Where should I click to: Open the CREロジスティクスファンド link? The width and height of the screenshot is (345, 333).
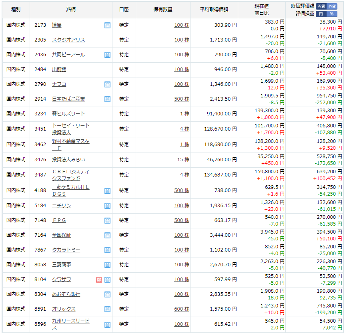(70, 175)
